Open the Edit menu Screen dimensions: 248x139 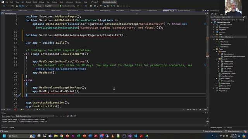[12, 2]
